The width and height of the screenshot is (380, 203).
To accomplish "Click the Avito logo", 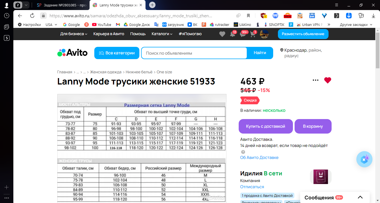I will [x=72, y=53].
